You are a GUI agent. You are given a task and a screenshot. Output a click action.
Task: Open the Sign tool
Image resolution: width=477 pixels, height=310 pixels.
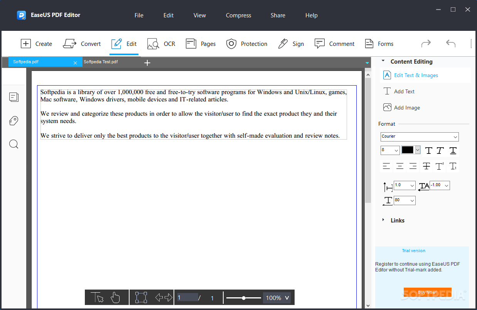point(291,44)
